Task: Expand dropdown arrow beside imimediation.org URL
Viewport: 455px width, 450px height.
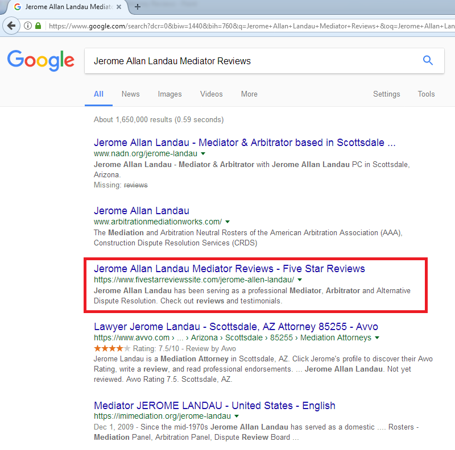Action: (237, 416)
